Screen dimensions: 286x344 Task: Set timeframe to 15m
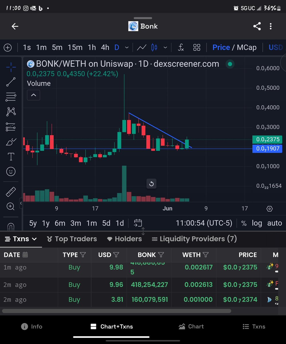point(75,48)
